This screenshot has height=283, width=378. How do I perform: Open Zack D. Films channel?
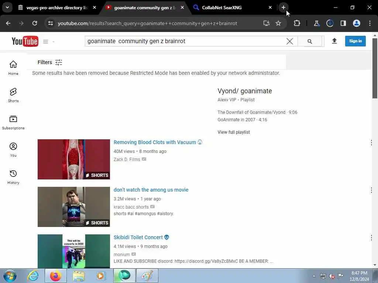pos(127,159)
